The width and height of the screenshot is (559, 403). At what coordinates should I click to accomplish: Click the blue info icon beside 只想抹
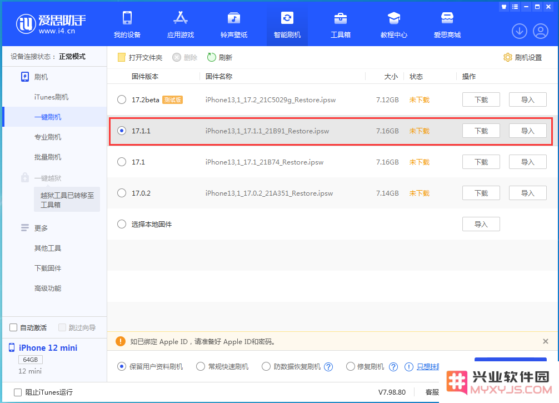click(409, 367)
